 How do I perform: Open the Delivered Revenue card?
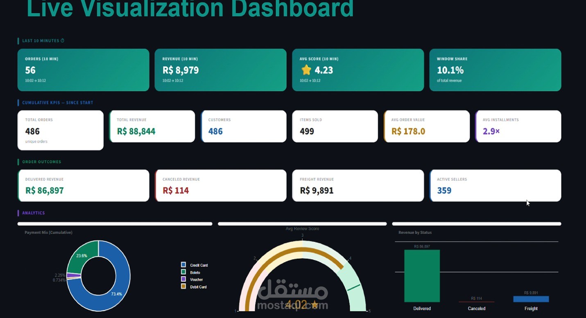pyautogui.click(x=84, y=185)
